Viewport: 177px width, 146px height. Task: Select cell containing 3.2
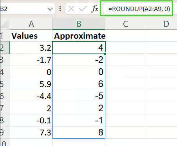pyautogui.click(x=31, y=48)
